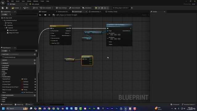The image size is (197, 111).
Task: Toggle visibility eye for PipeEndPoint variable
Action: pos(35,79)
